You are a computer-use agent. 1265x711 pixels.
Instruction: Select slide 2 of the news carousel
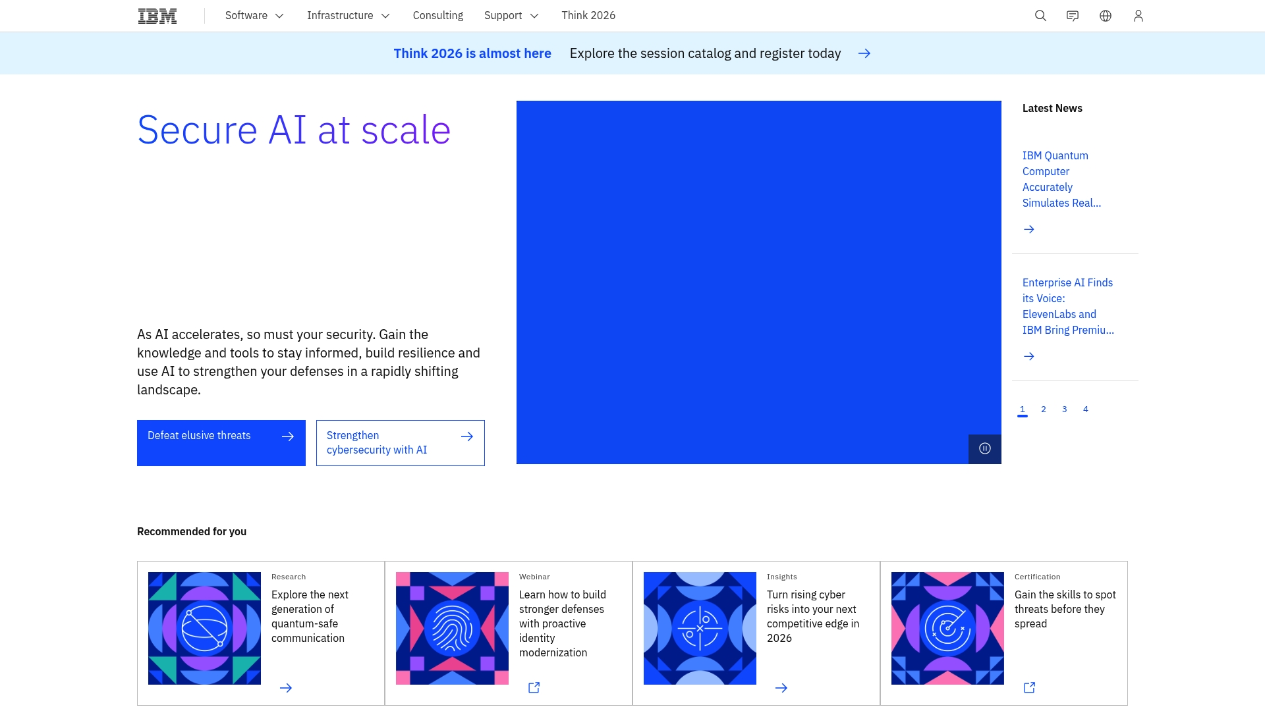coord(1043,409)
